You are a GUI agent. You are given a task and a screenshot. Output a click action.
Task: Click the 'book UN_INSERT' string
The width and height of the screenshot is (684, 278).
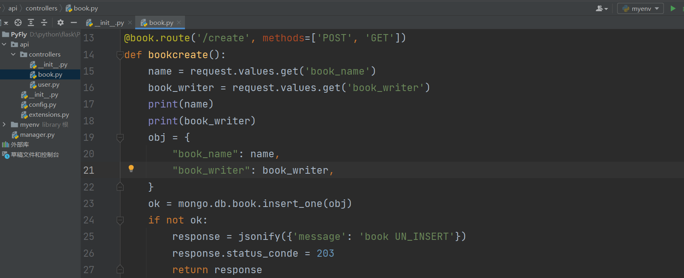point(407,237)
